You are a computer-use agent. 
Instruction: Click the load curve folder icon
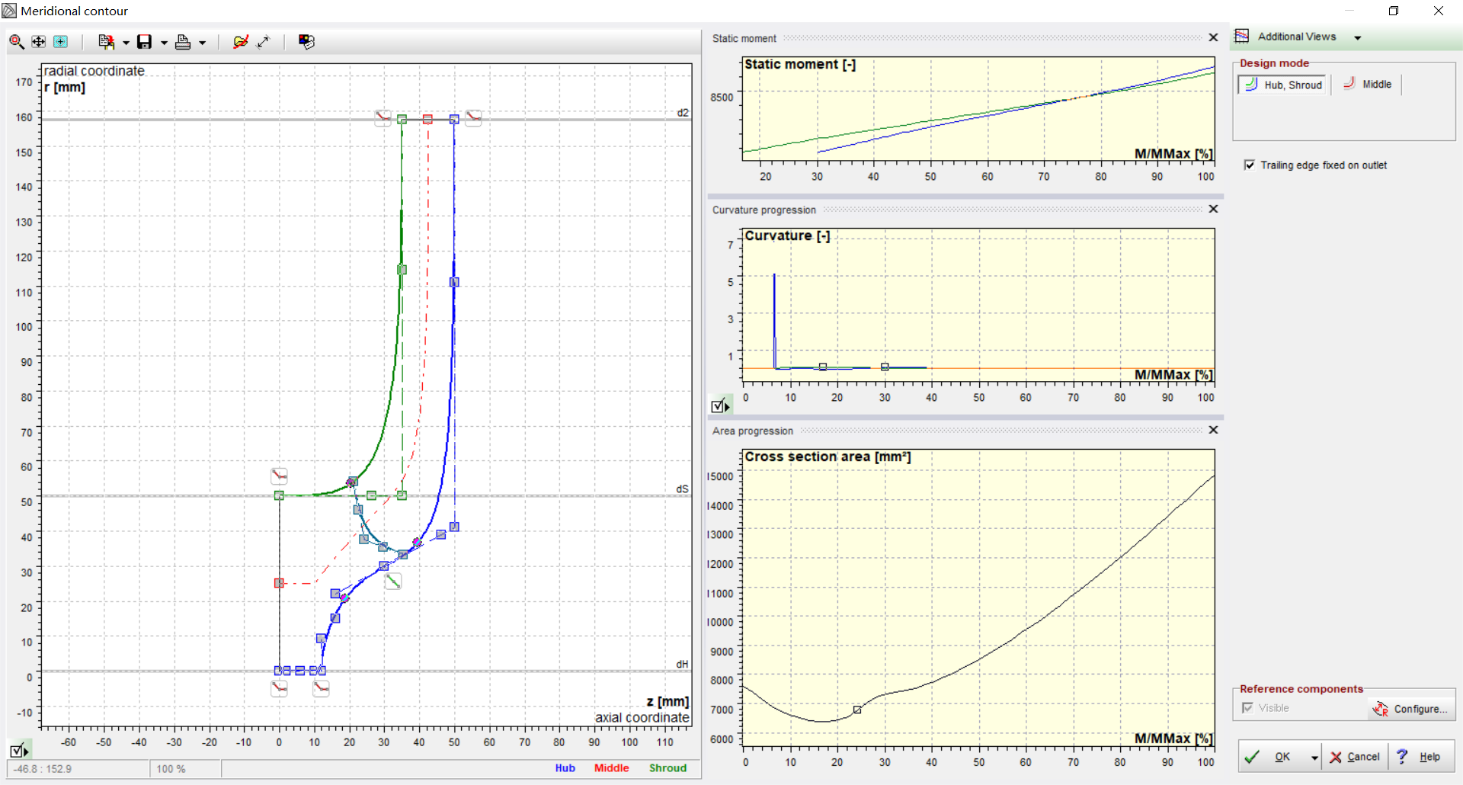tap(240, 42)
